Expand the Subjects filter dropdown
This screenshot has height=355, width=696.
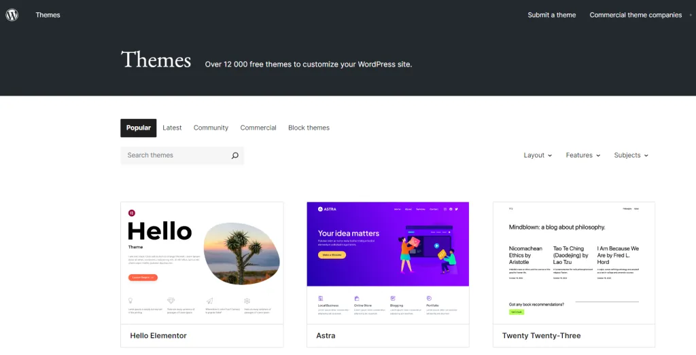(631, 155)
